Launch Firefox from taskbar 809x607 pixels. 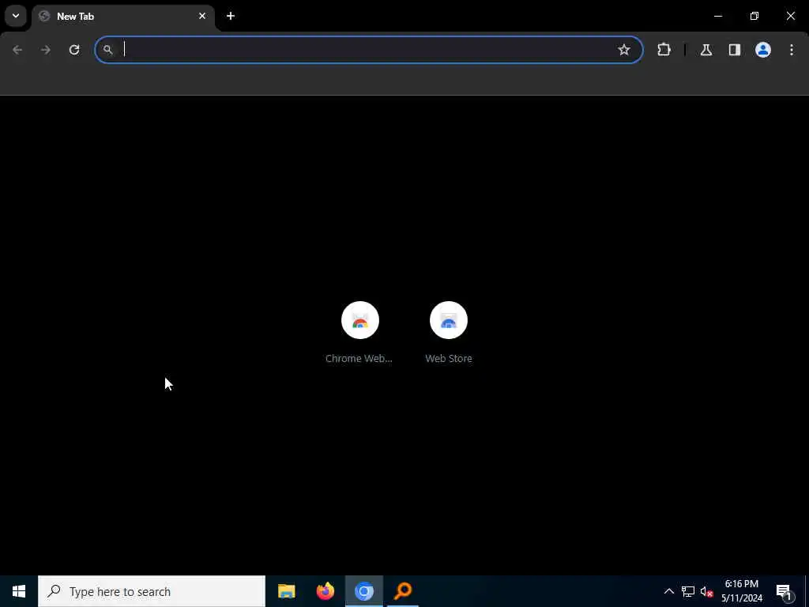coord(325,591)
